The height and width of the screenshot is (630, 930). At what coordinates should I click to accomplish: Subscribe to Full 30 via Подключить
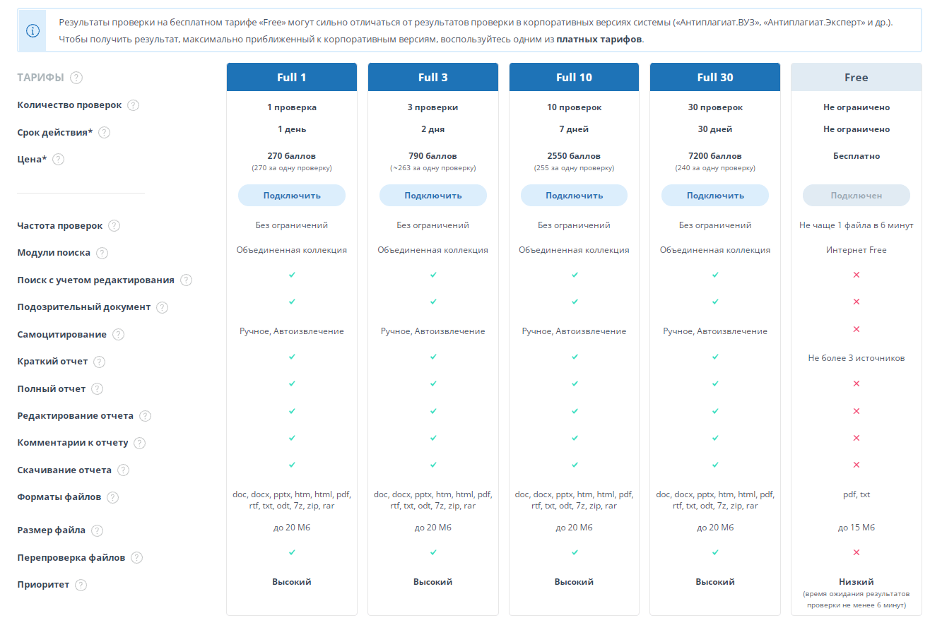[x=714, y=196]
